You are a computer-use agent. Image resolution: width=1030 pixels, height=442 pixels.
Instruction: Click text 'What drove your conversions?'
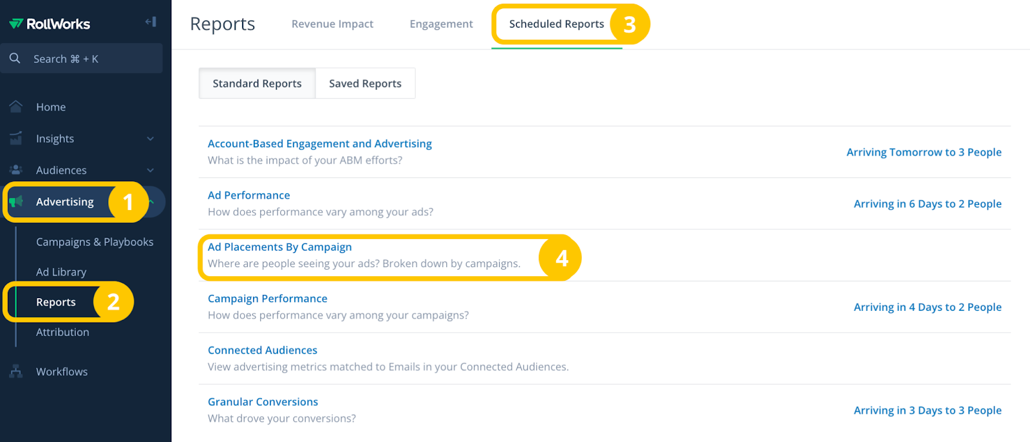(281, 419)
